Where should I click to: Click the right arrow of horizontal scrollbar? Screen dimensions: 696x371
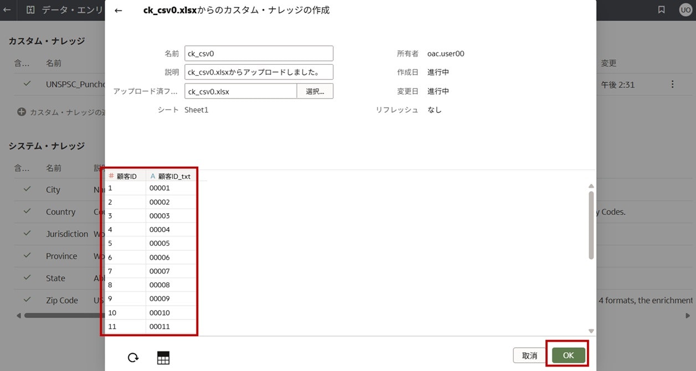689,315
